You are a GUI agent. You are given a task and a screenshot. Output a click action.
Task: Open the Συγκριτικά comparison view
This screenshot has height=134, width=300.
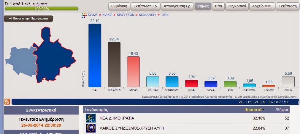(x=237, y=6)
